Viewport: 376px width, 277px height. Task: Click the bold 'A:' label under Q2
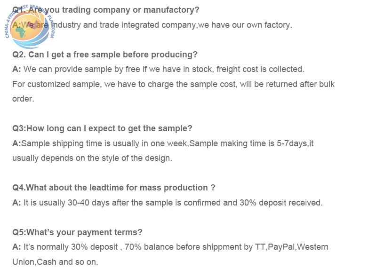16,69
